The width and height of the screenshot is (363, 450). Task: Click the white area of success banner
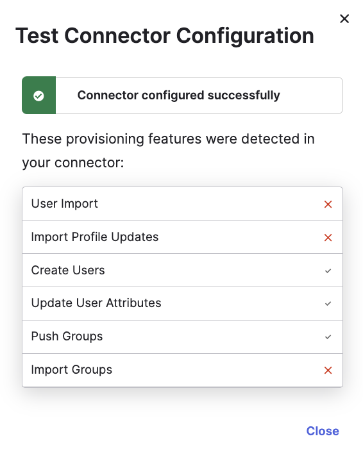[199, 96]
